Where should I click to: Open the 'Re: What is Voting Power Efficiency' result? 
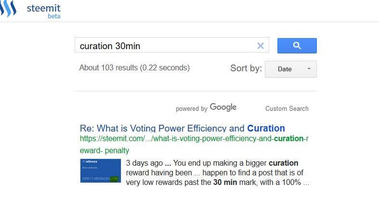182,129
